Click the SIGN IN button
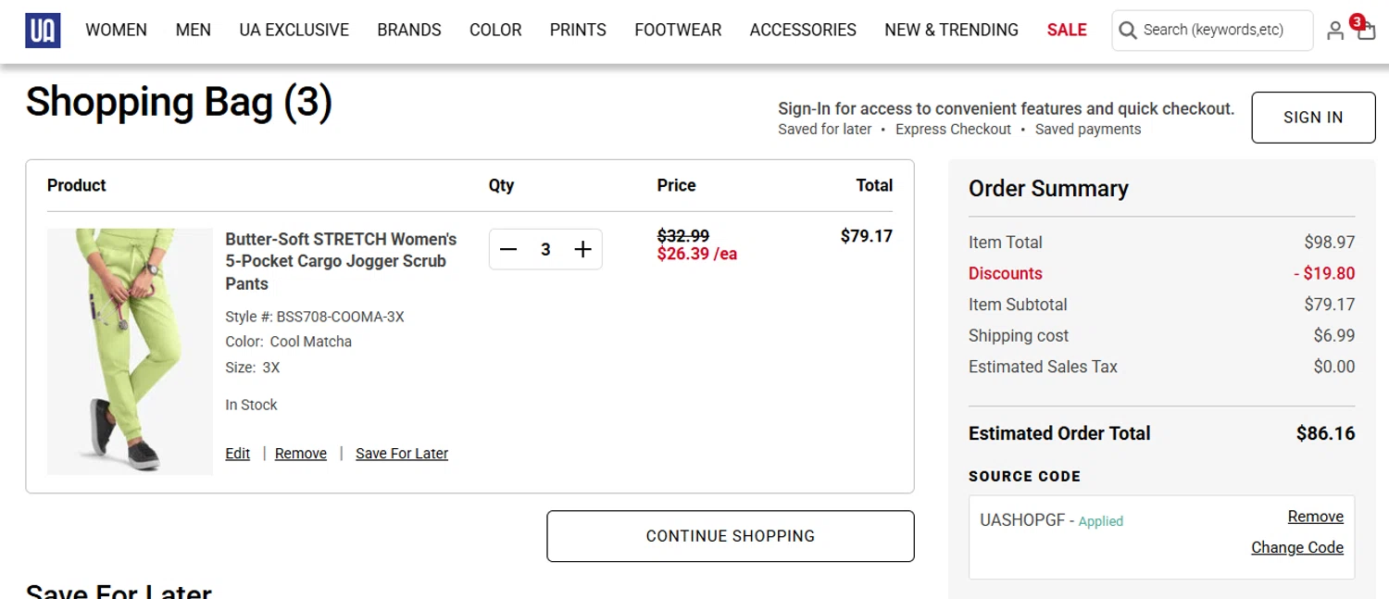Image resolution: width=1389 pixels, height=599 pixels. 1313,118
